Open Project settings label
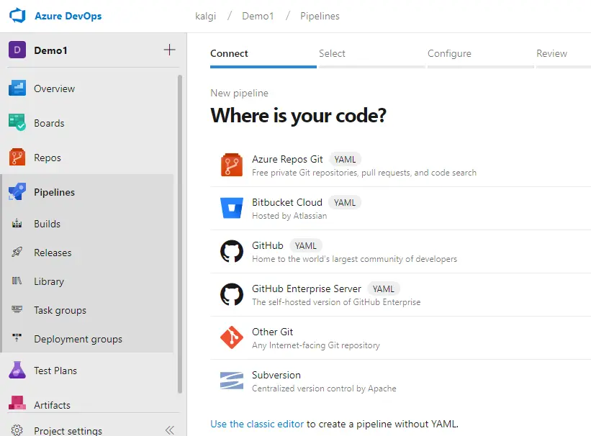Image resolution: width=591 pixels, height=436 pixels. tap(68, 430)
